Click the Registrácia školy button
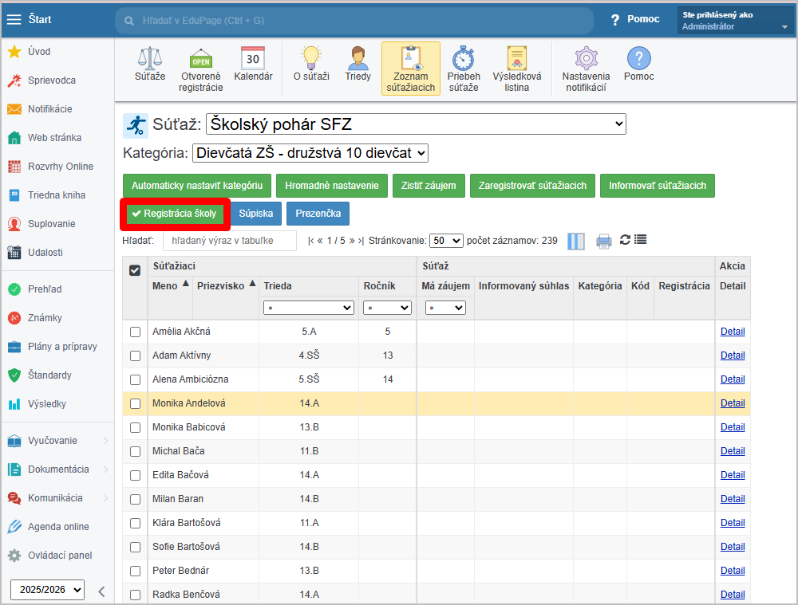Screen dimensions: 798x605 click(x=174, y=214)
